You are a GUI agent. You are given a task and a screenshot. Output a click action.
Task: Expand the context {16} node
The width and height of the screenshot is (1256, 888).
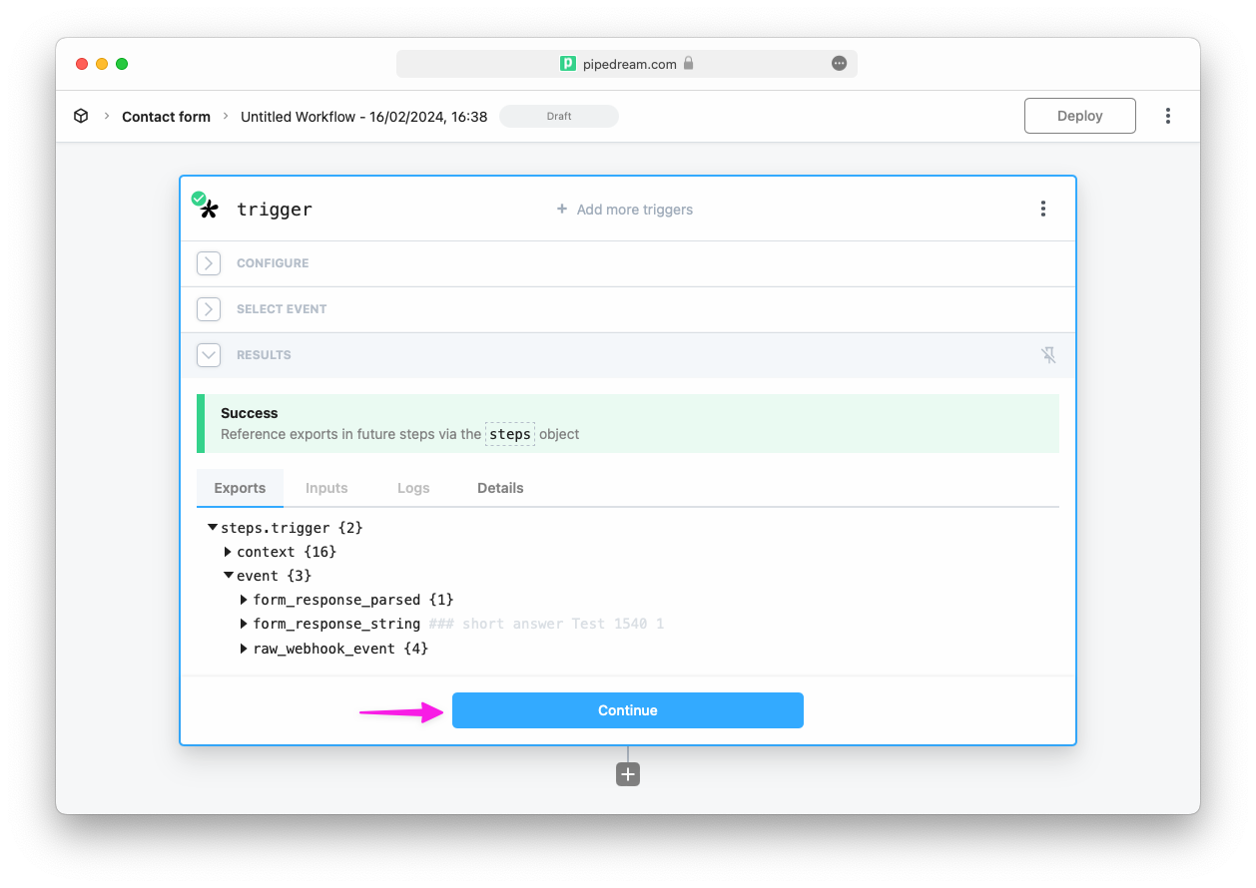pyautogui.click(x=229, y=552)
